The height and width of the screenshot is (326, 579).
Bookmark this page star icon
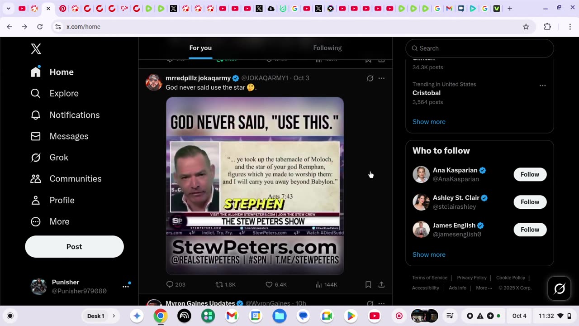tap(526, 27)
